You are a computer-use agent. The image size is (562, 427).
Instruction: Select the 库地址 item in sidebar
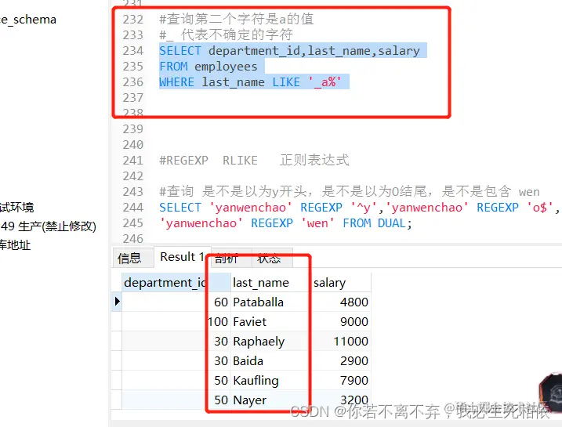[15, 245]
